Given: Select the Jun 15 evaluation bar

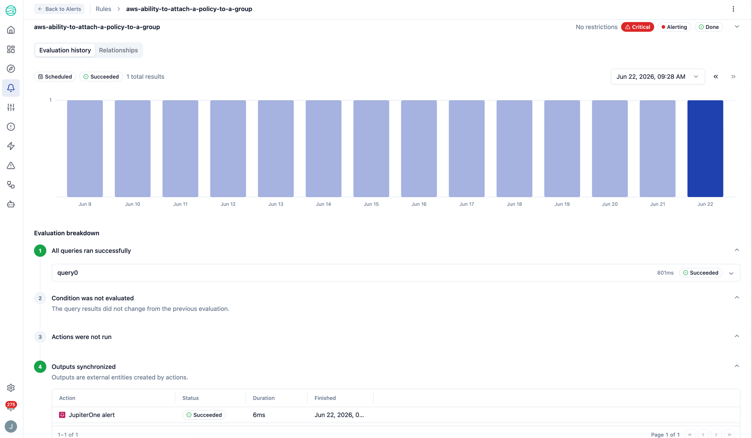Looking at the screenshot, I should pos(371,148).
